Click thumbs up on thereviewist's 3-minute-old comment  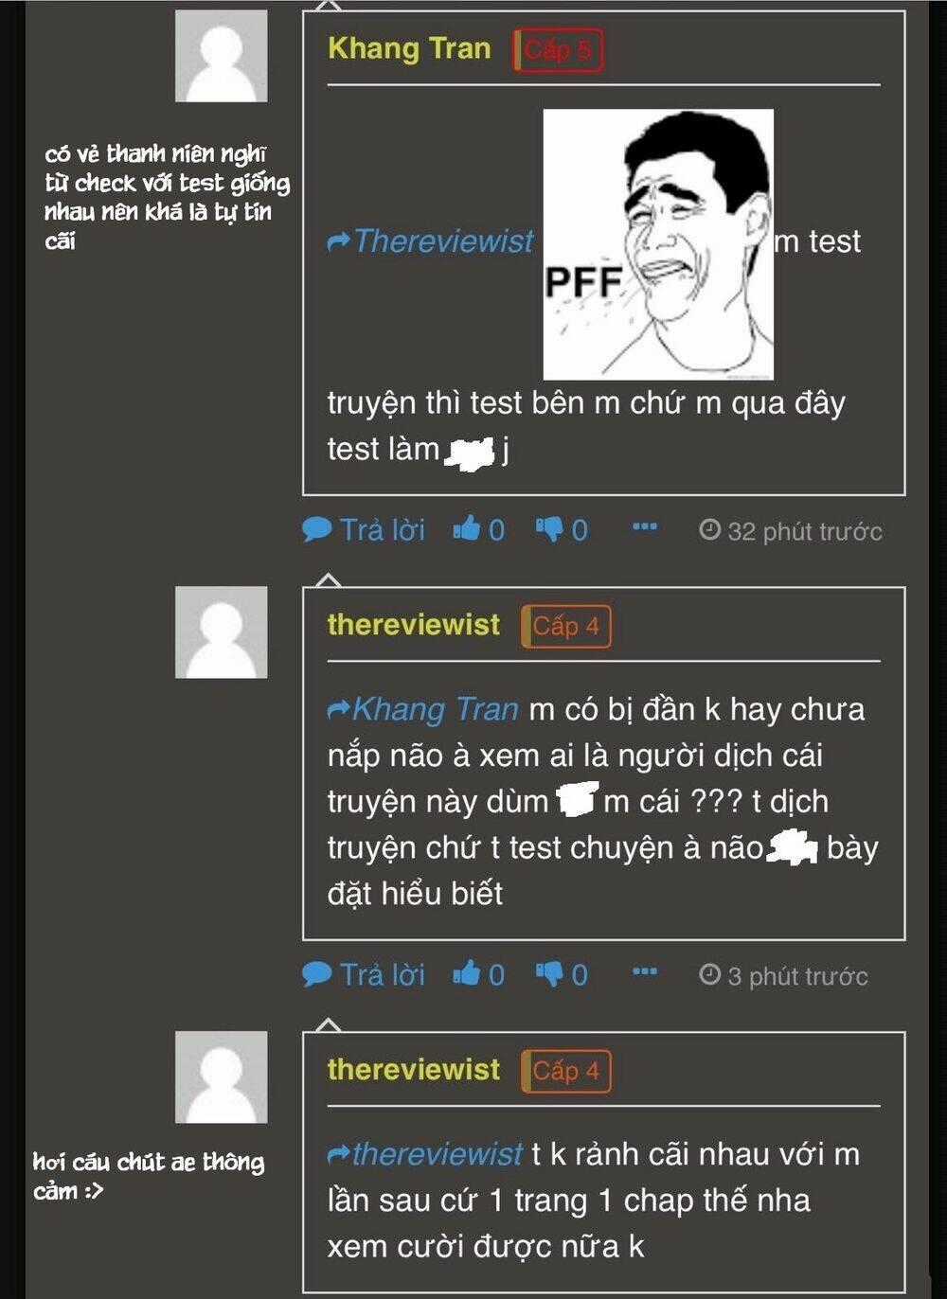pos(467,973)
